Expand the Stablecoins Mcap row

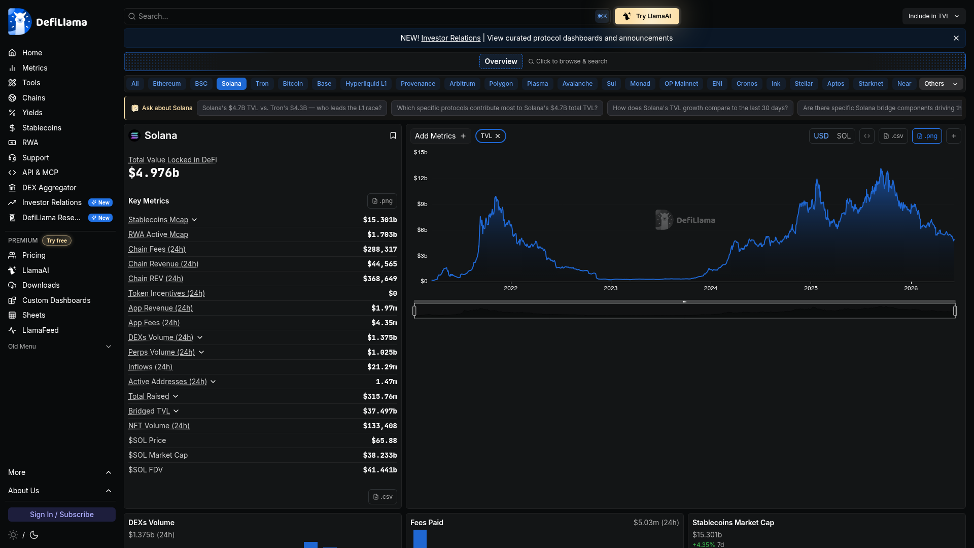[194, 220]
